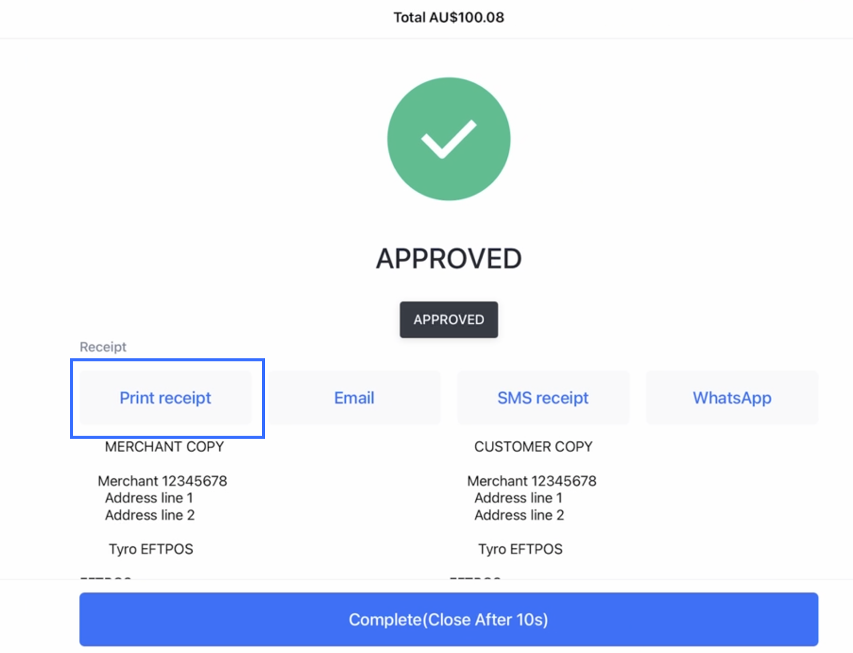
Task: Click Complete (Close After 10s) button
Action: coord(449,619)
